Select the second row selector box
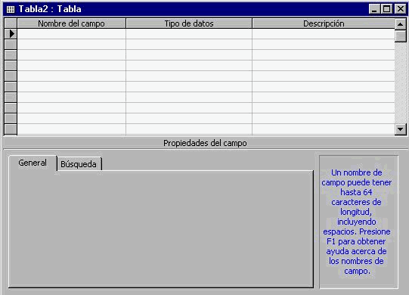409x295 pixels. point(11,45)
